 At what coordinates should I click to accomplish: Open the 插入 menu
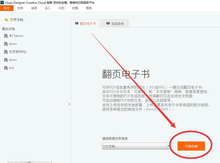pyautogui.click(x=48, y=8)
